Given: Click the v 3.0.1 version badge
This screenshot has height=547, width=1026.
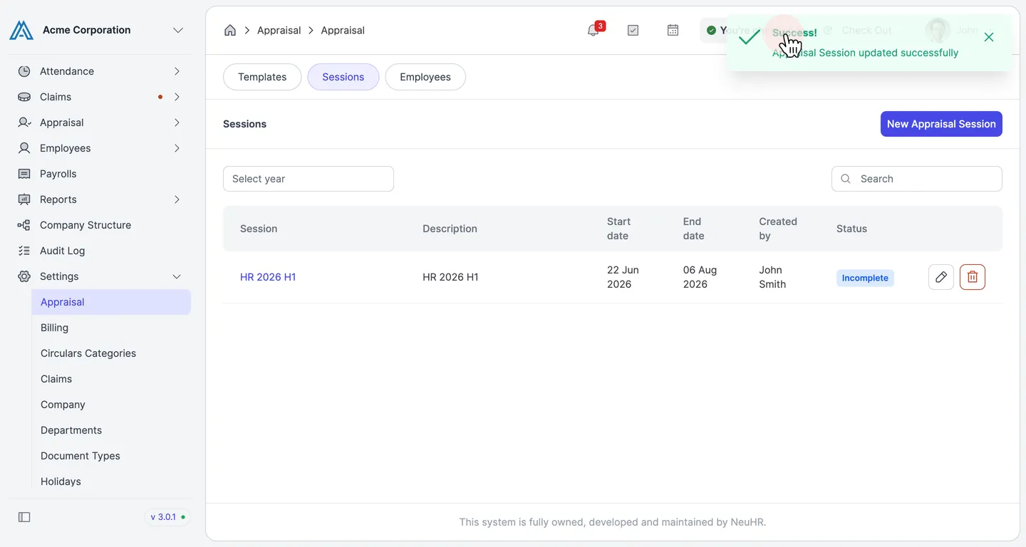Looking at the screenshot, I should tap(168, 517).
